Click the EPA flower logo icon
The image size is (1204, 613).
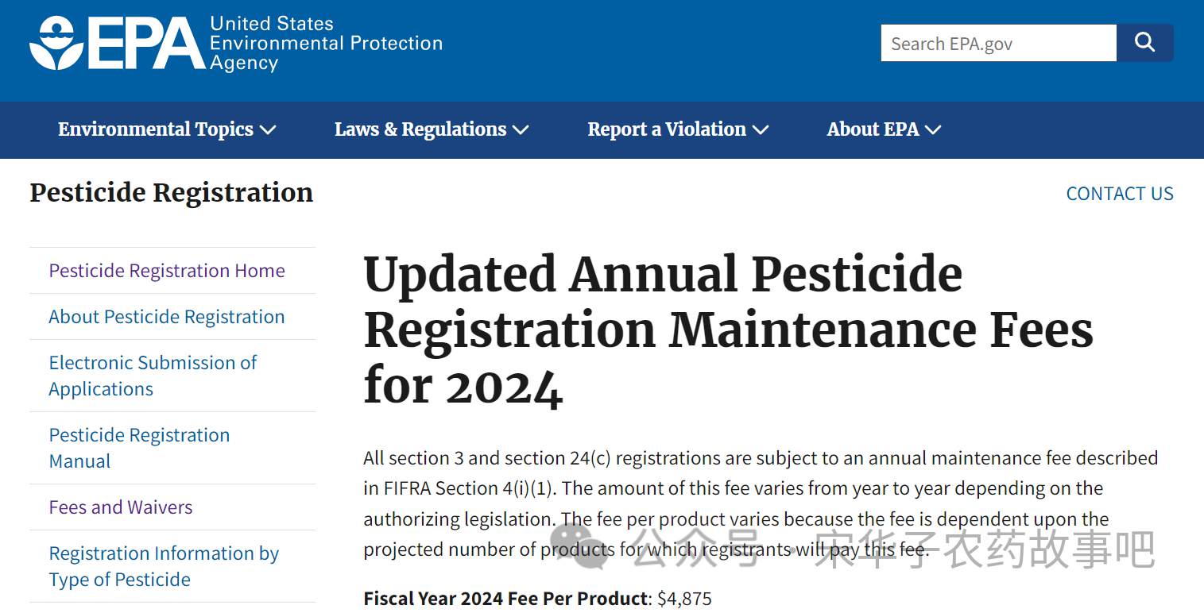56,43
